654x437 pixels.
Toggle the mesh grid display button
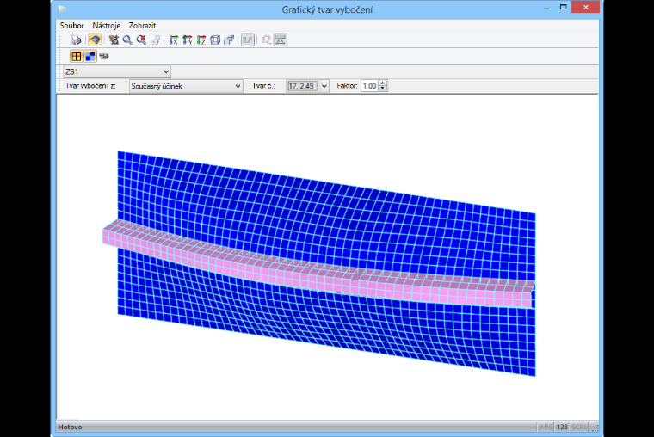coord(76,56)
